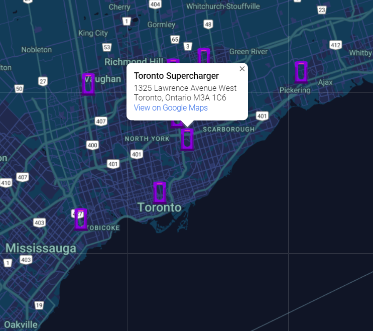Click the Highway 401 shield near Scarborough
The width and height of the screenshot is (373, 331).
point(262,116)
